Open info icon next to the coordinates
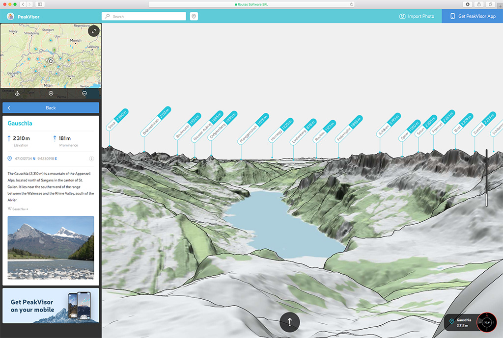503x338 pixels. click(x=91, y=159)
